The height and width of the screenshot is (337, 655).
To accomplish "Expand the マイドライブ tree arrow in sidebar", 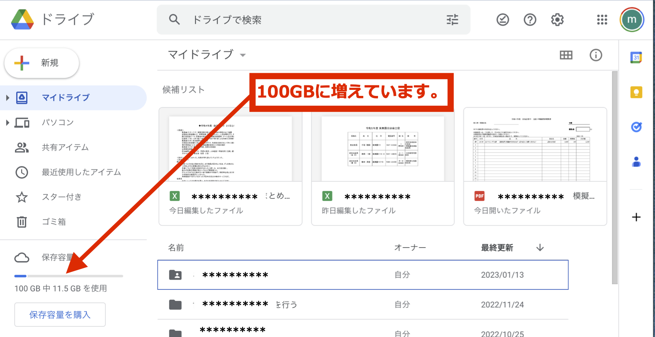I will (x=7, y=98).
